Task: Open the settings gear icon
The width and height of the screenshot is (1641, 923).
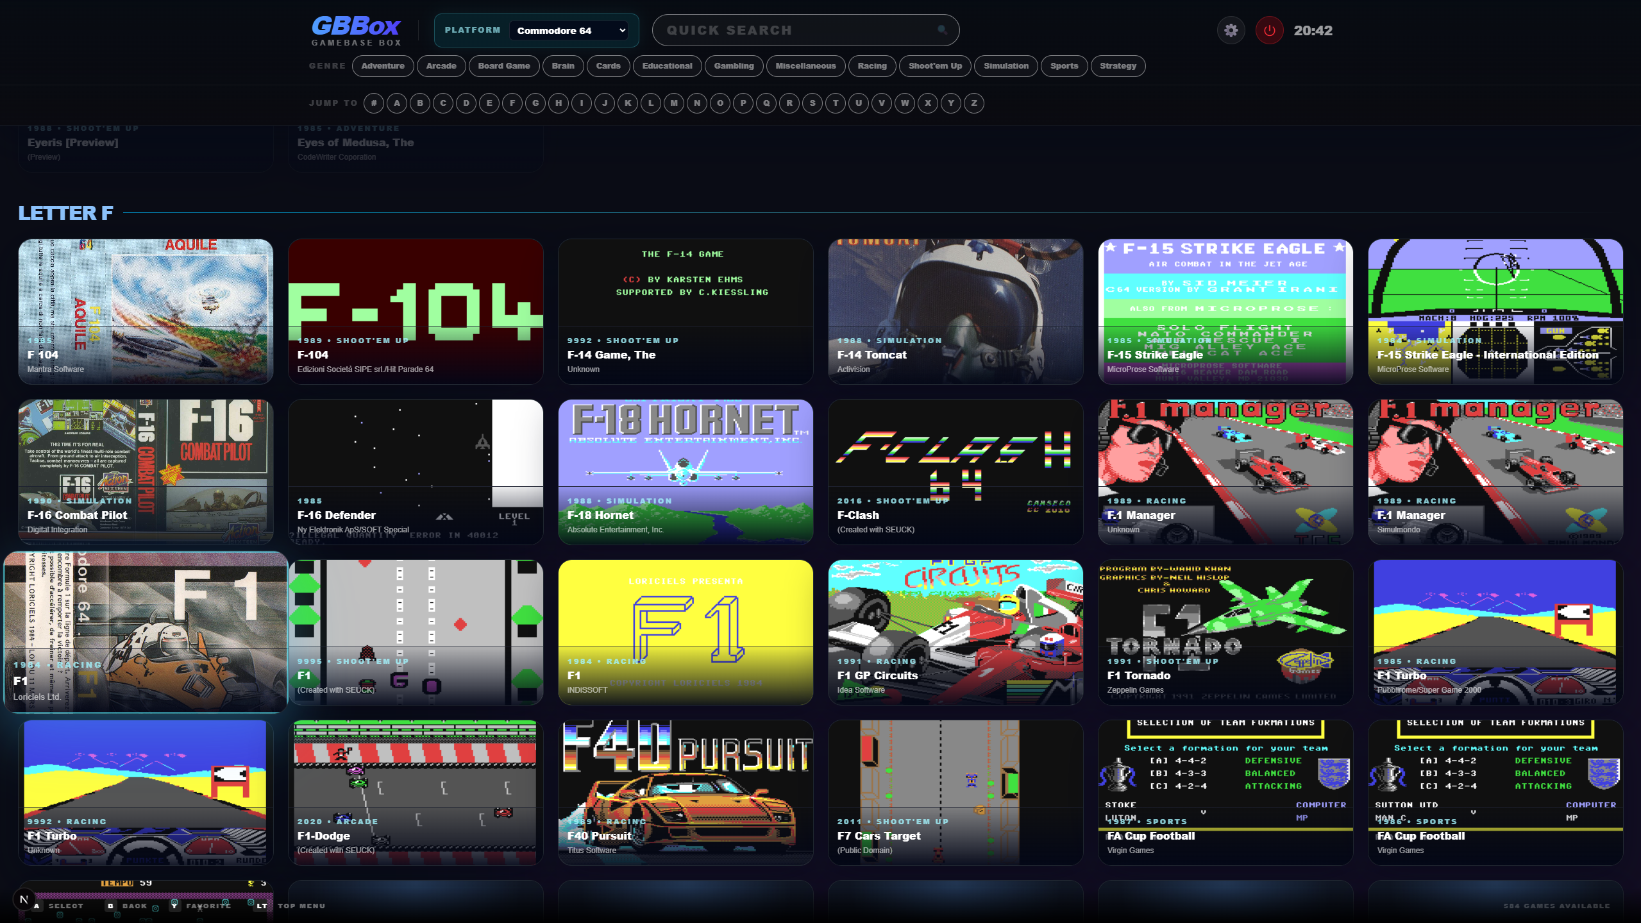Action: (1231, 30)
